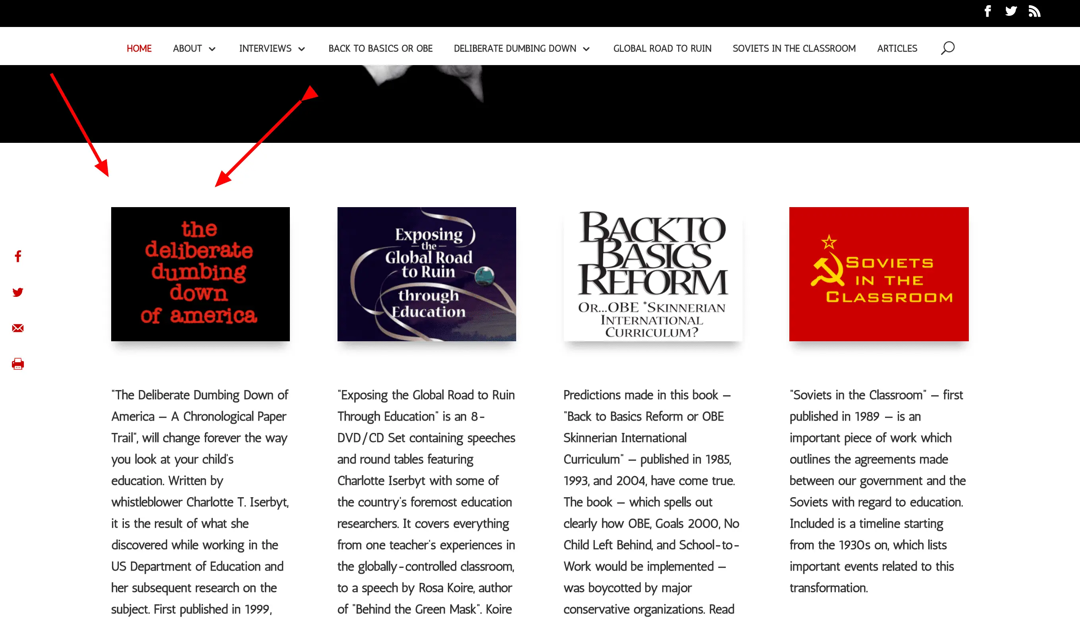Go to the Home menu item
The image size is (1080, 619).
tap(139, 48)
